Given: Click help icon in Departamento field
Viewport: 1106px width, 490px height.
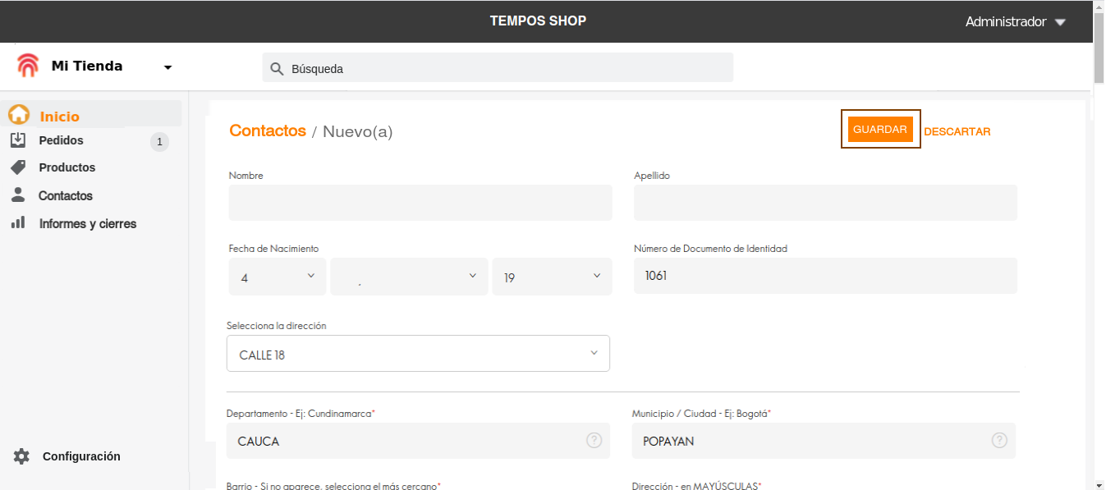Looking at the screenshot, I should (x=594, y=440).
